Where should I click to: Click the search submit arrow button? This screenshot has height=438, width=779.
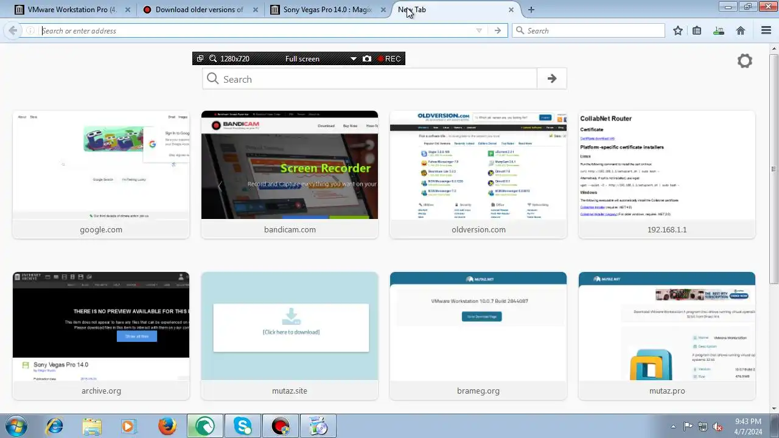click(552, 79)
